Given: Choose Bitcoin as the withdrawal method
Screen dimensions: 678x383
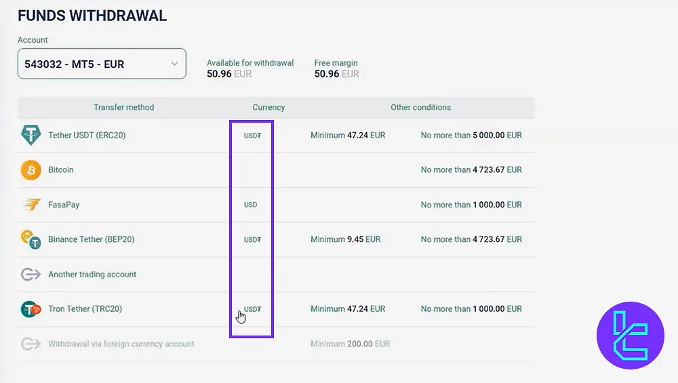Looking at the screenshot, I should click(61, 170).
